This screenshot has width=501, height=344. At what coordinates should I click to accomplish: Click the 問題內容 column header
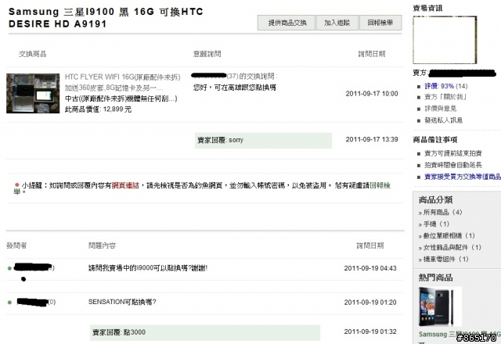point(102,245)
